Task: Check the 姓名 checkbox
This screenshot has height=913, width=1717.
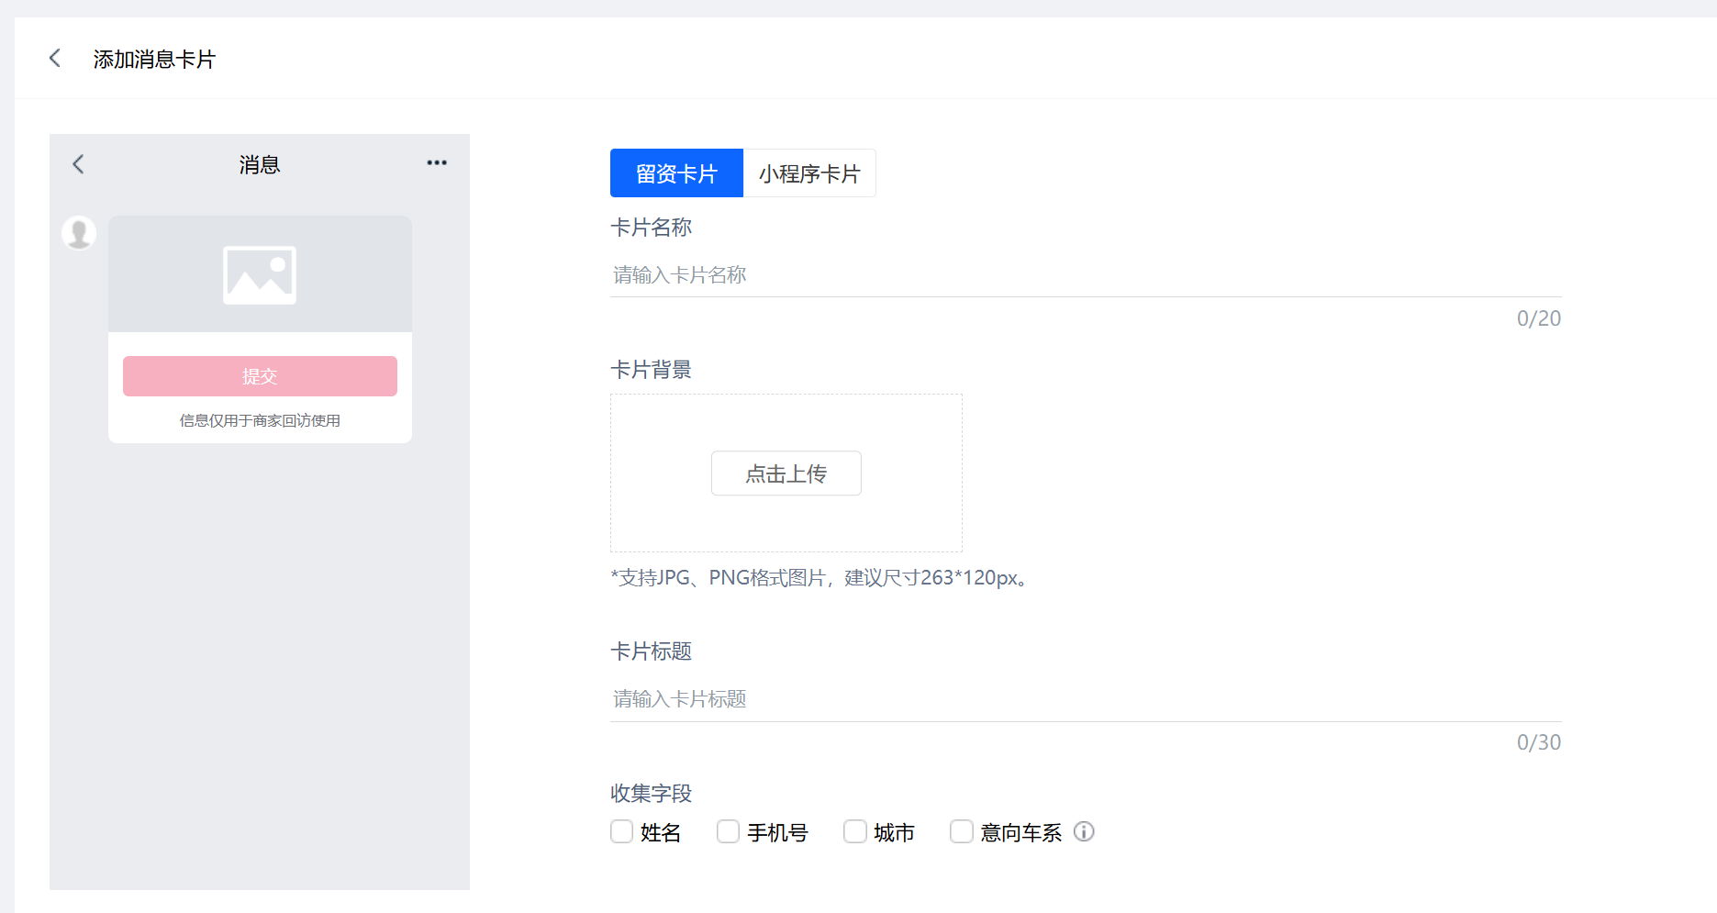Action: pyautogui.click(x=622, y=832)
